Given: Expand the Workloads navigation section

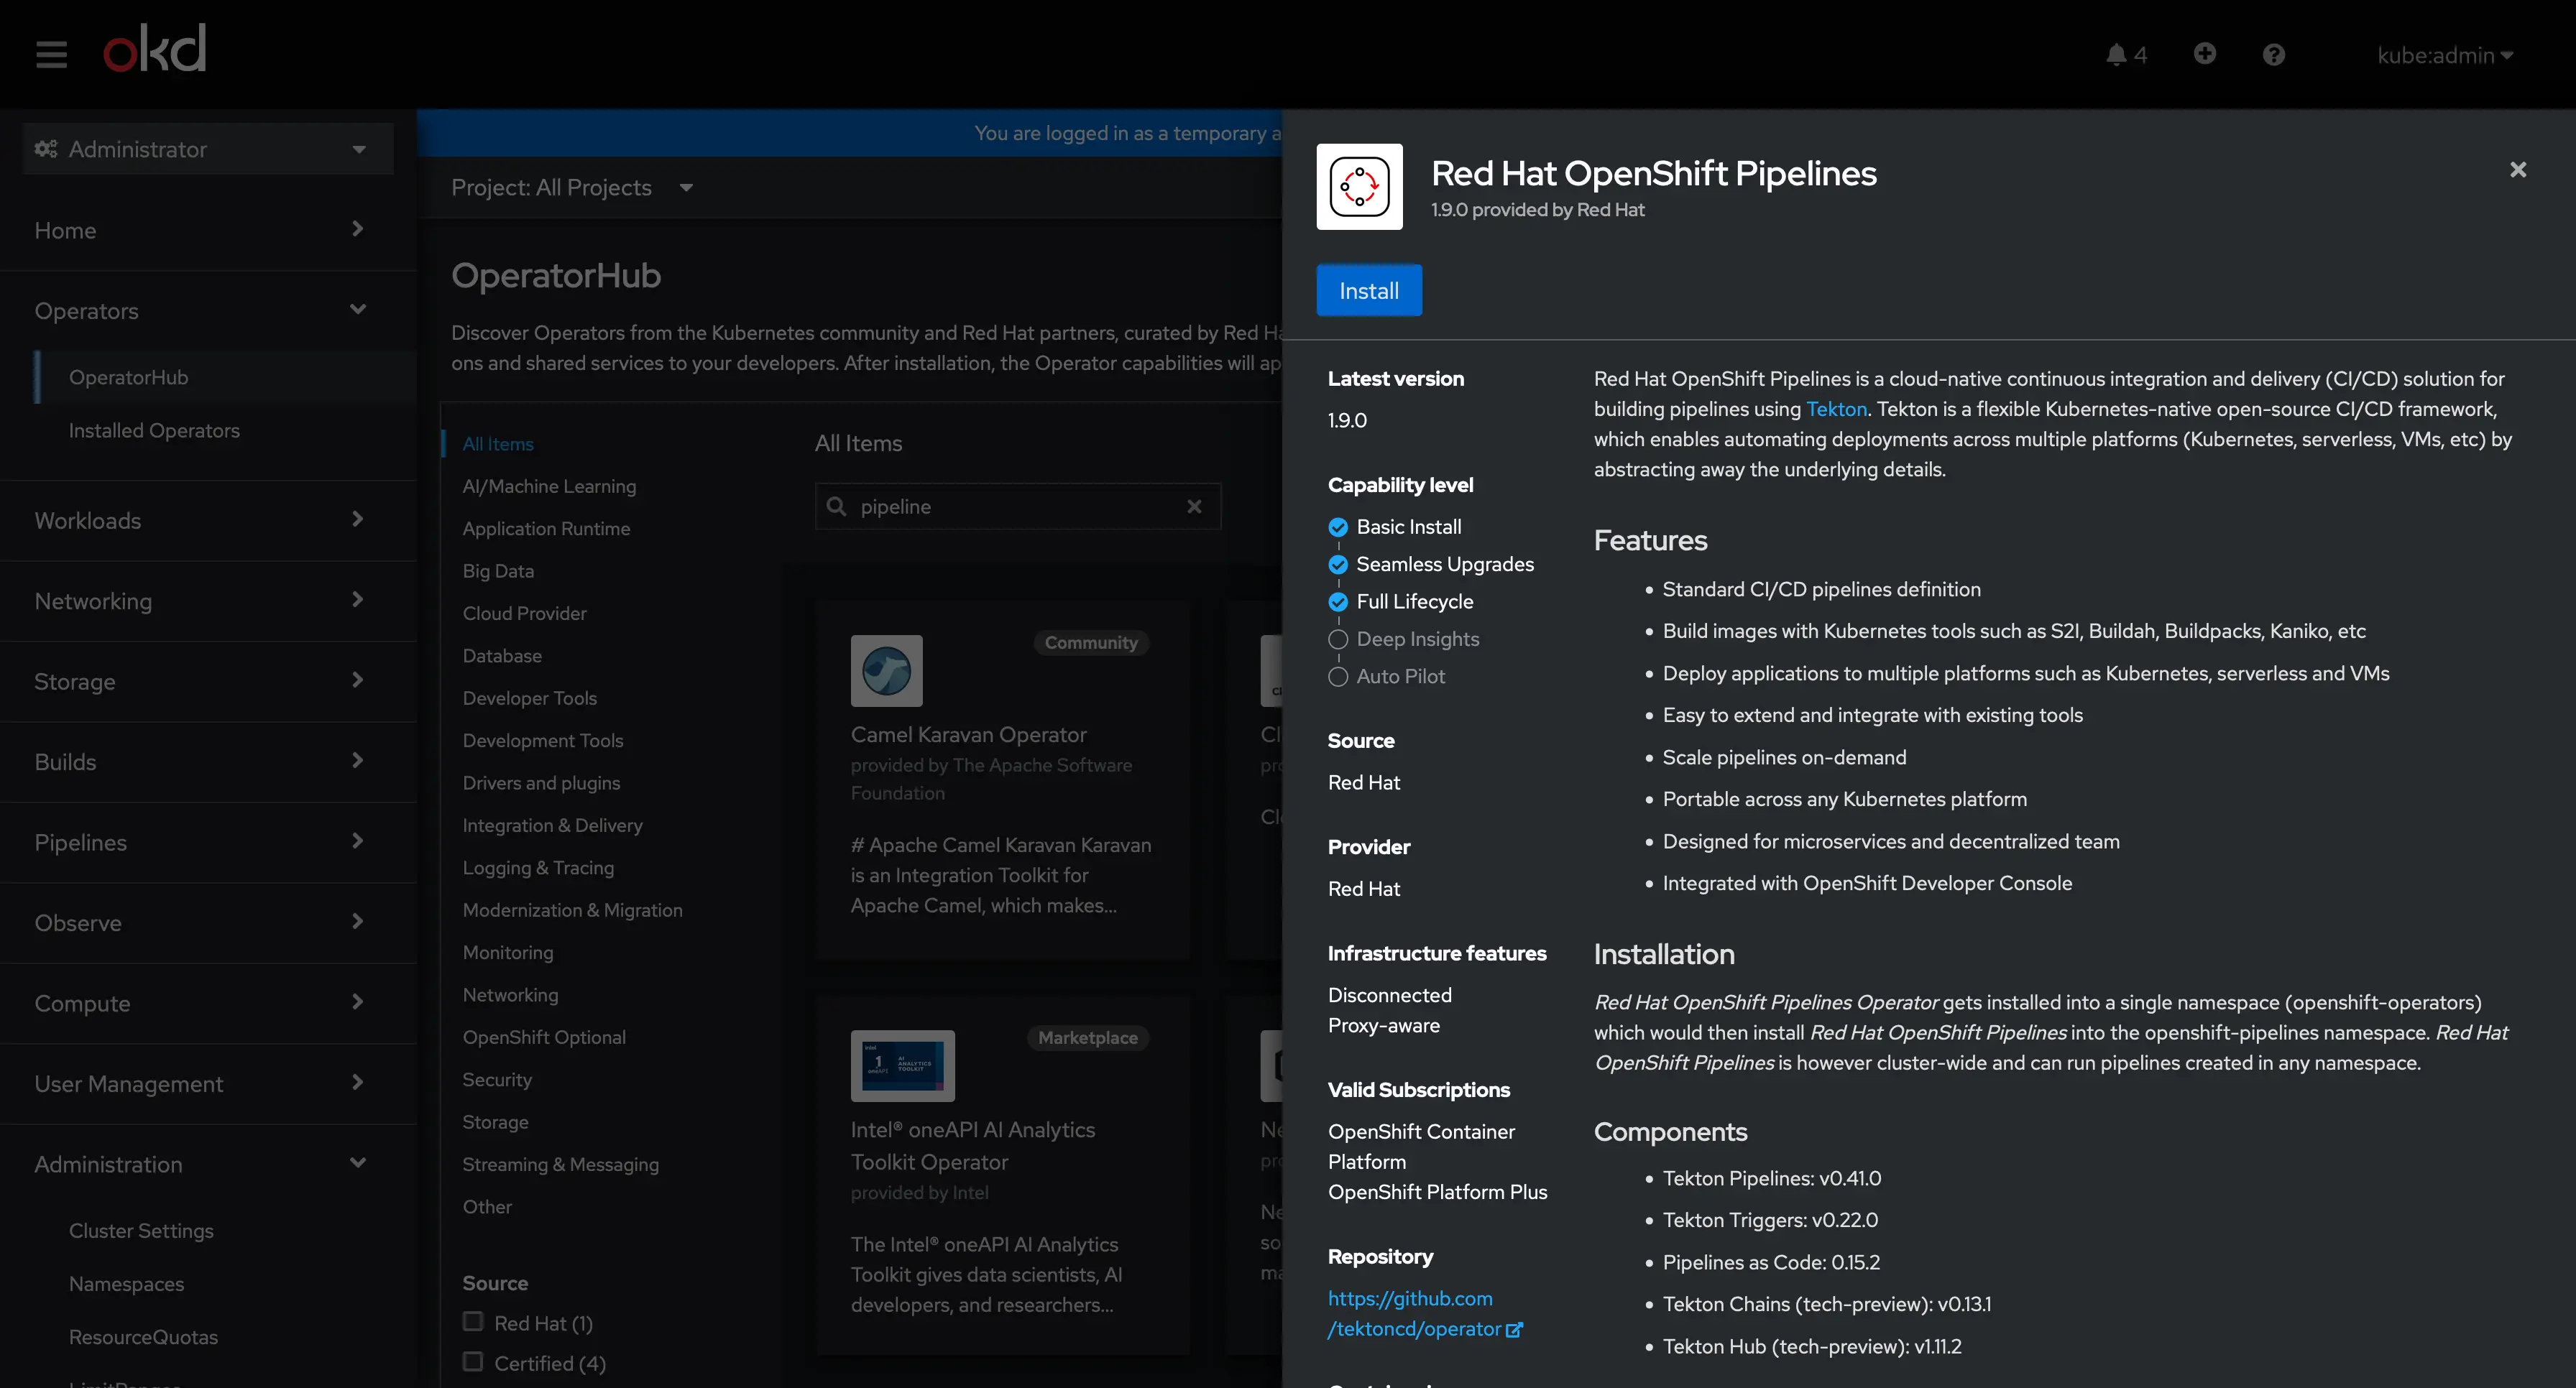Looking at the screenshot, I should coord(208,521).
